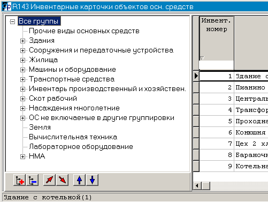Click the app icon in the title bar
Screen dimensions: 268x202
(7, 6)
